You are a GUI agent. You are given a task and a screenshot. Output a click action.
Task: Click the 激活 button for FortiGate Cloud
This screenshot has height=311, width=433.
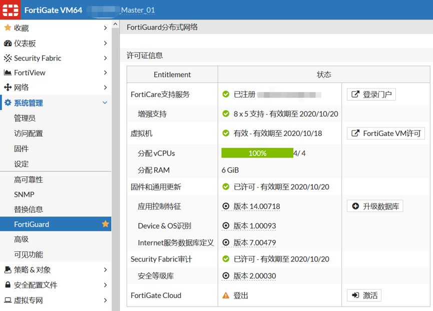coord(364,295)
